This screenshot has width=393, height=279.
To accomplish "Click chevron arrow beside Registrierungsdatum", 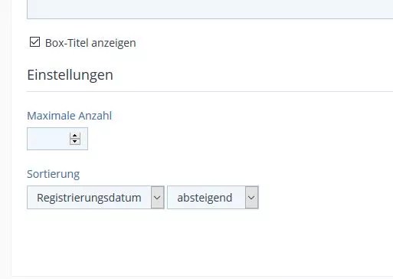I will pos(157,198).
